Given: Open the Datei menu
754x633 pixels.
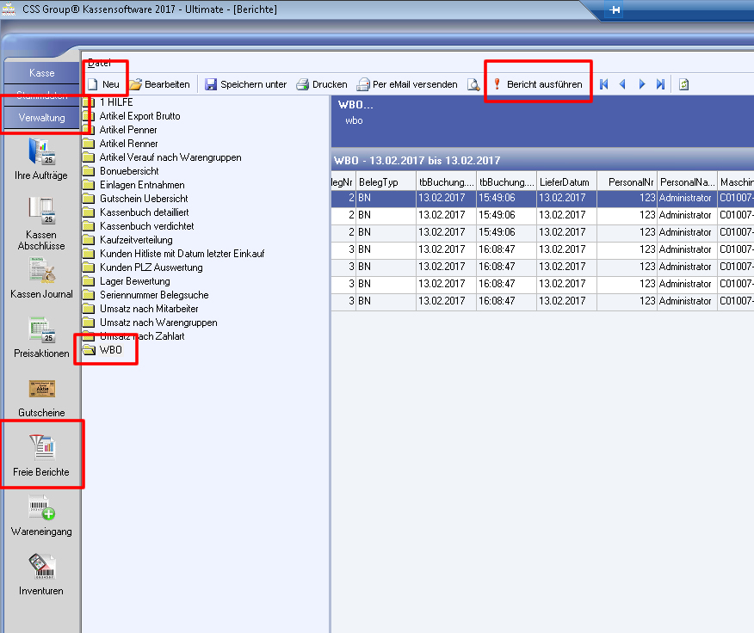Looking at the screenshot, I should [x=99, y=64].
